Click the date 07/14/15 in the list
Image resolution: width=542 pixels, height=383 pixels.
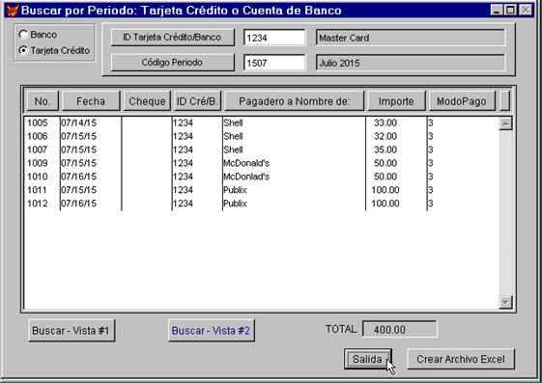[79, 123]
